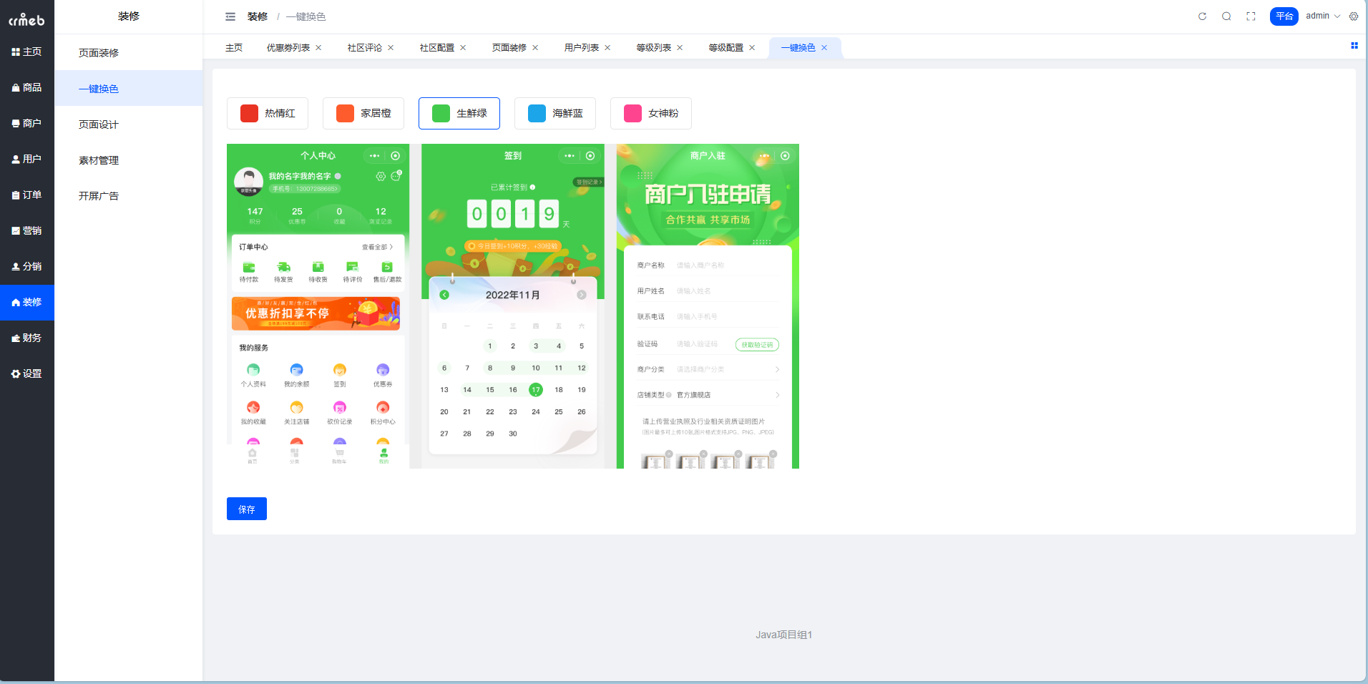Click the refresh icon in top bar
The width and height of the screenshot is (1368, 684).
[x=1202, y=16]
